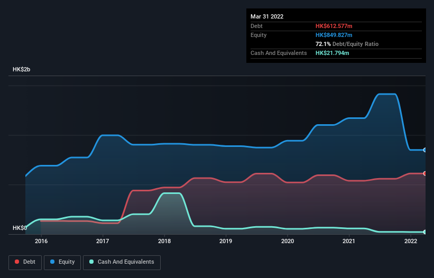Click the Debt row label in tooltip
Viewport: 434px width, 278px height.
[x=256, y=26]
